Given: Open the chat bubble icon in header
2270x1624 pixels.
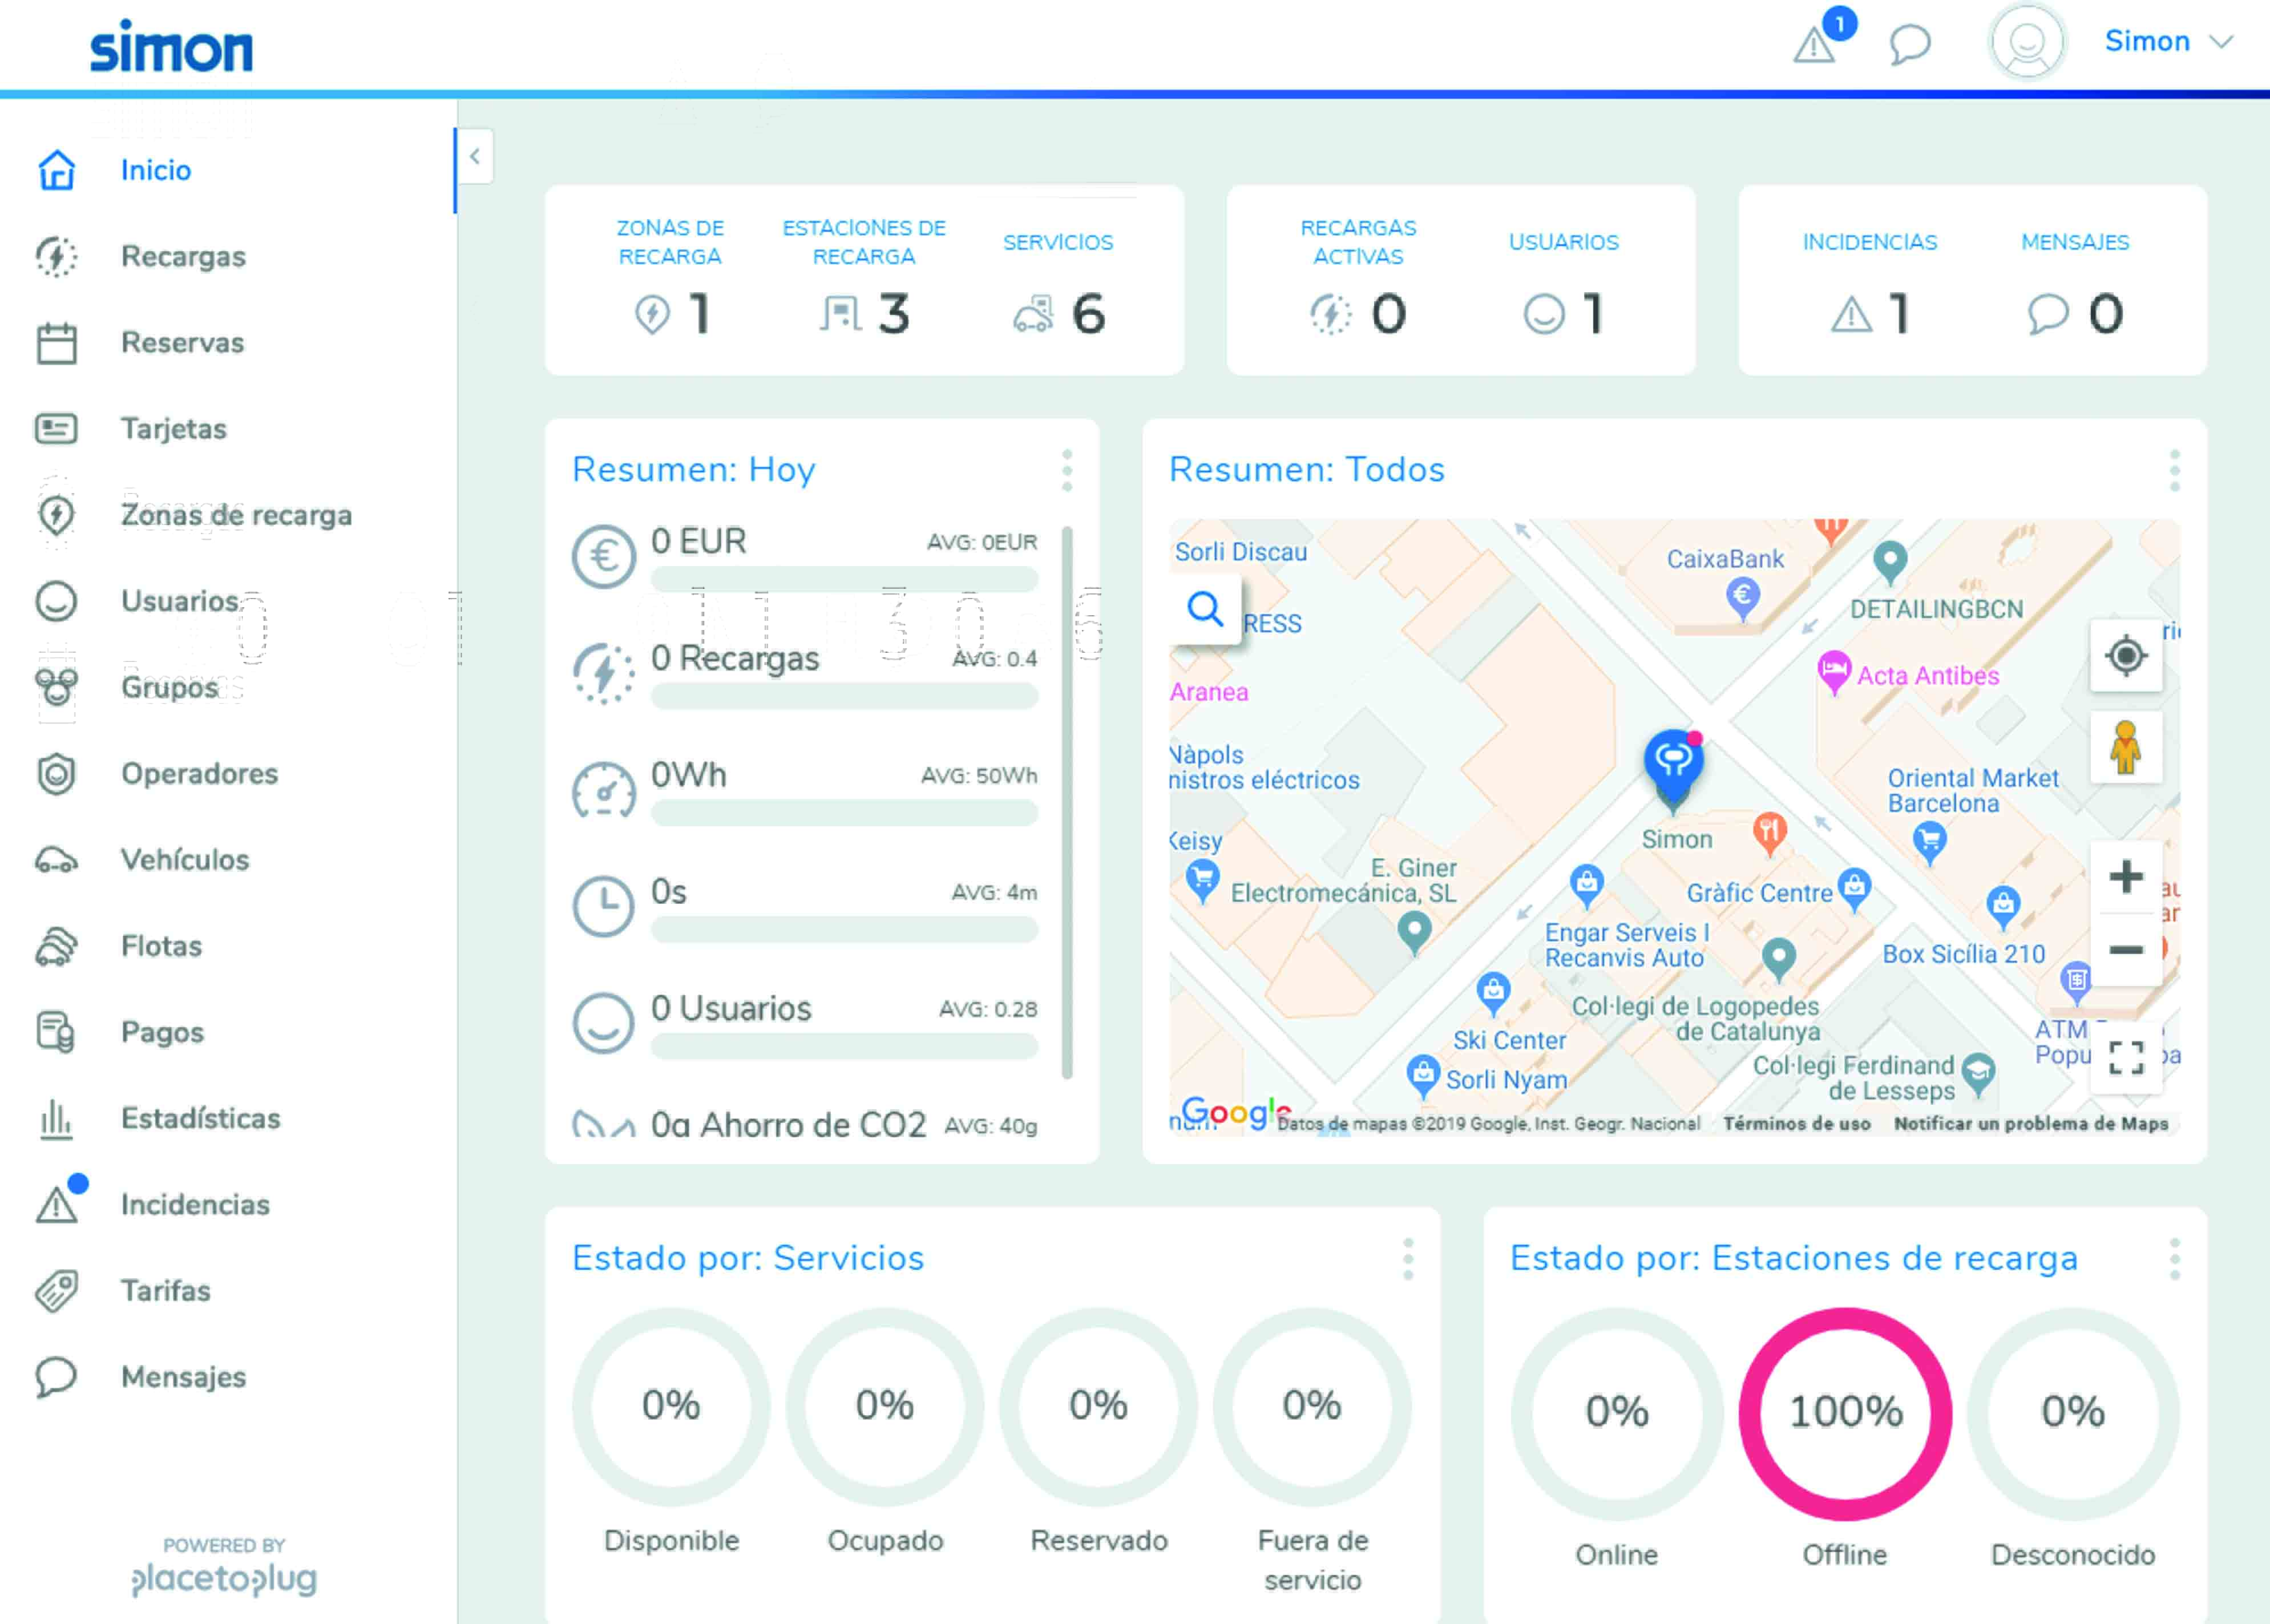Looking at the screenshot, I should click(1909, 44).
